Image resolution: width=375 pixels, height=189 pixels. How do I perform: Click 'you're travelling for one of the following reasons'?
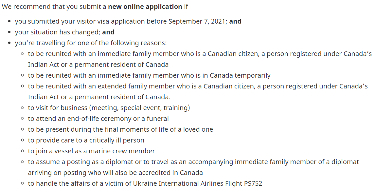(x=91, y=43)
